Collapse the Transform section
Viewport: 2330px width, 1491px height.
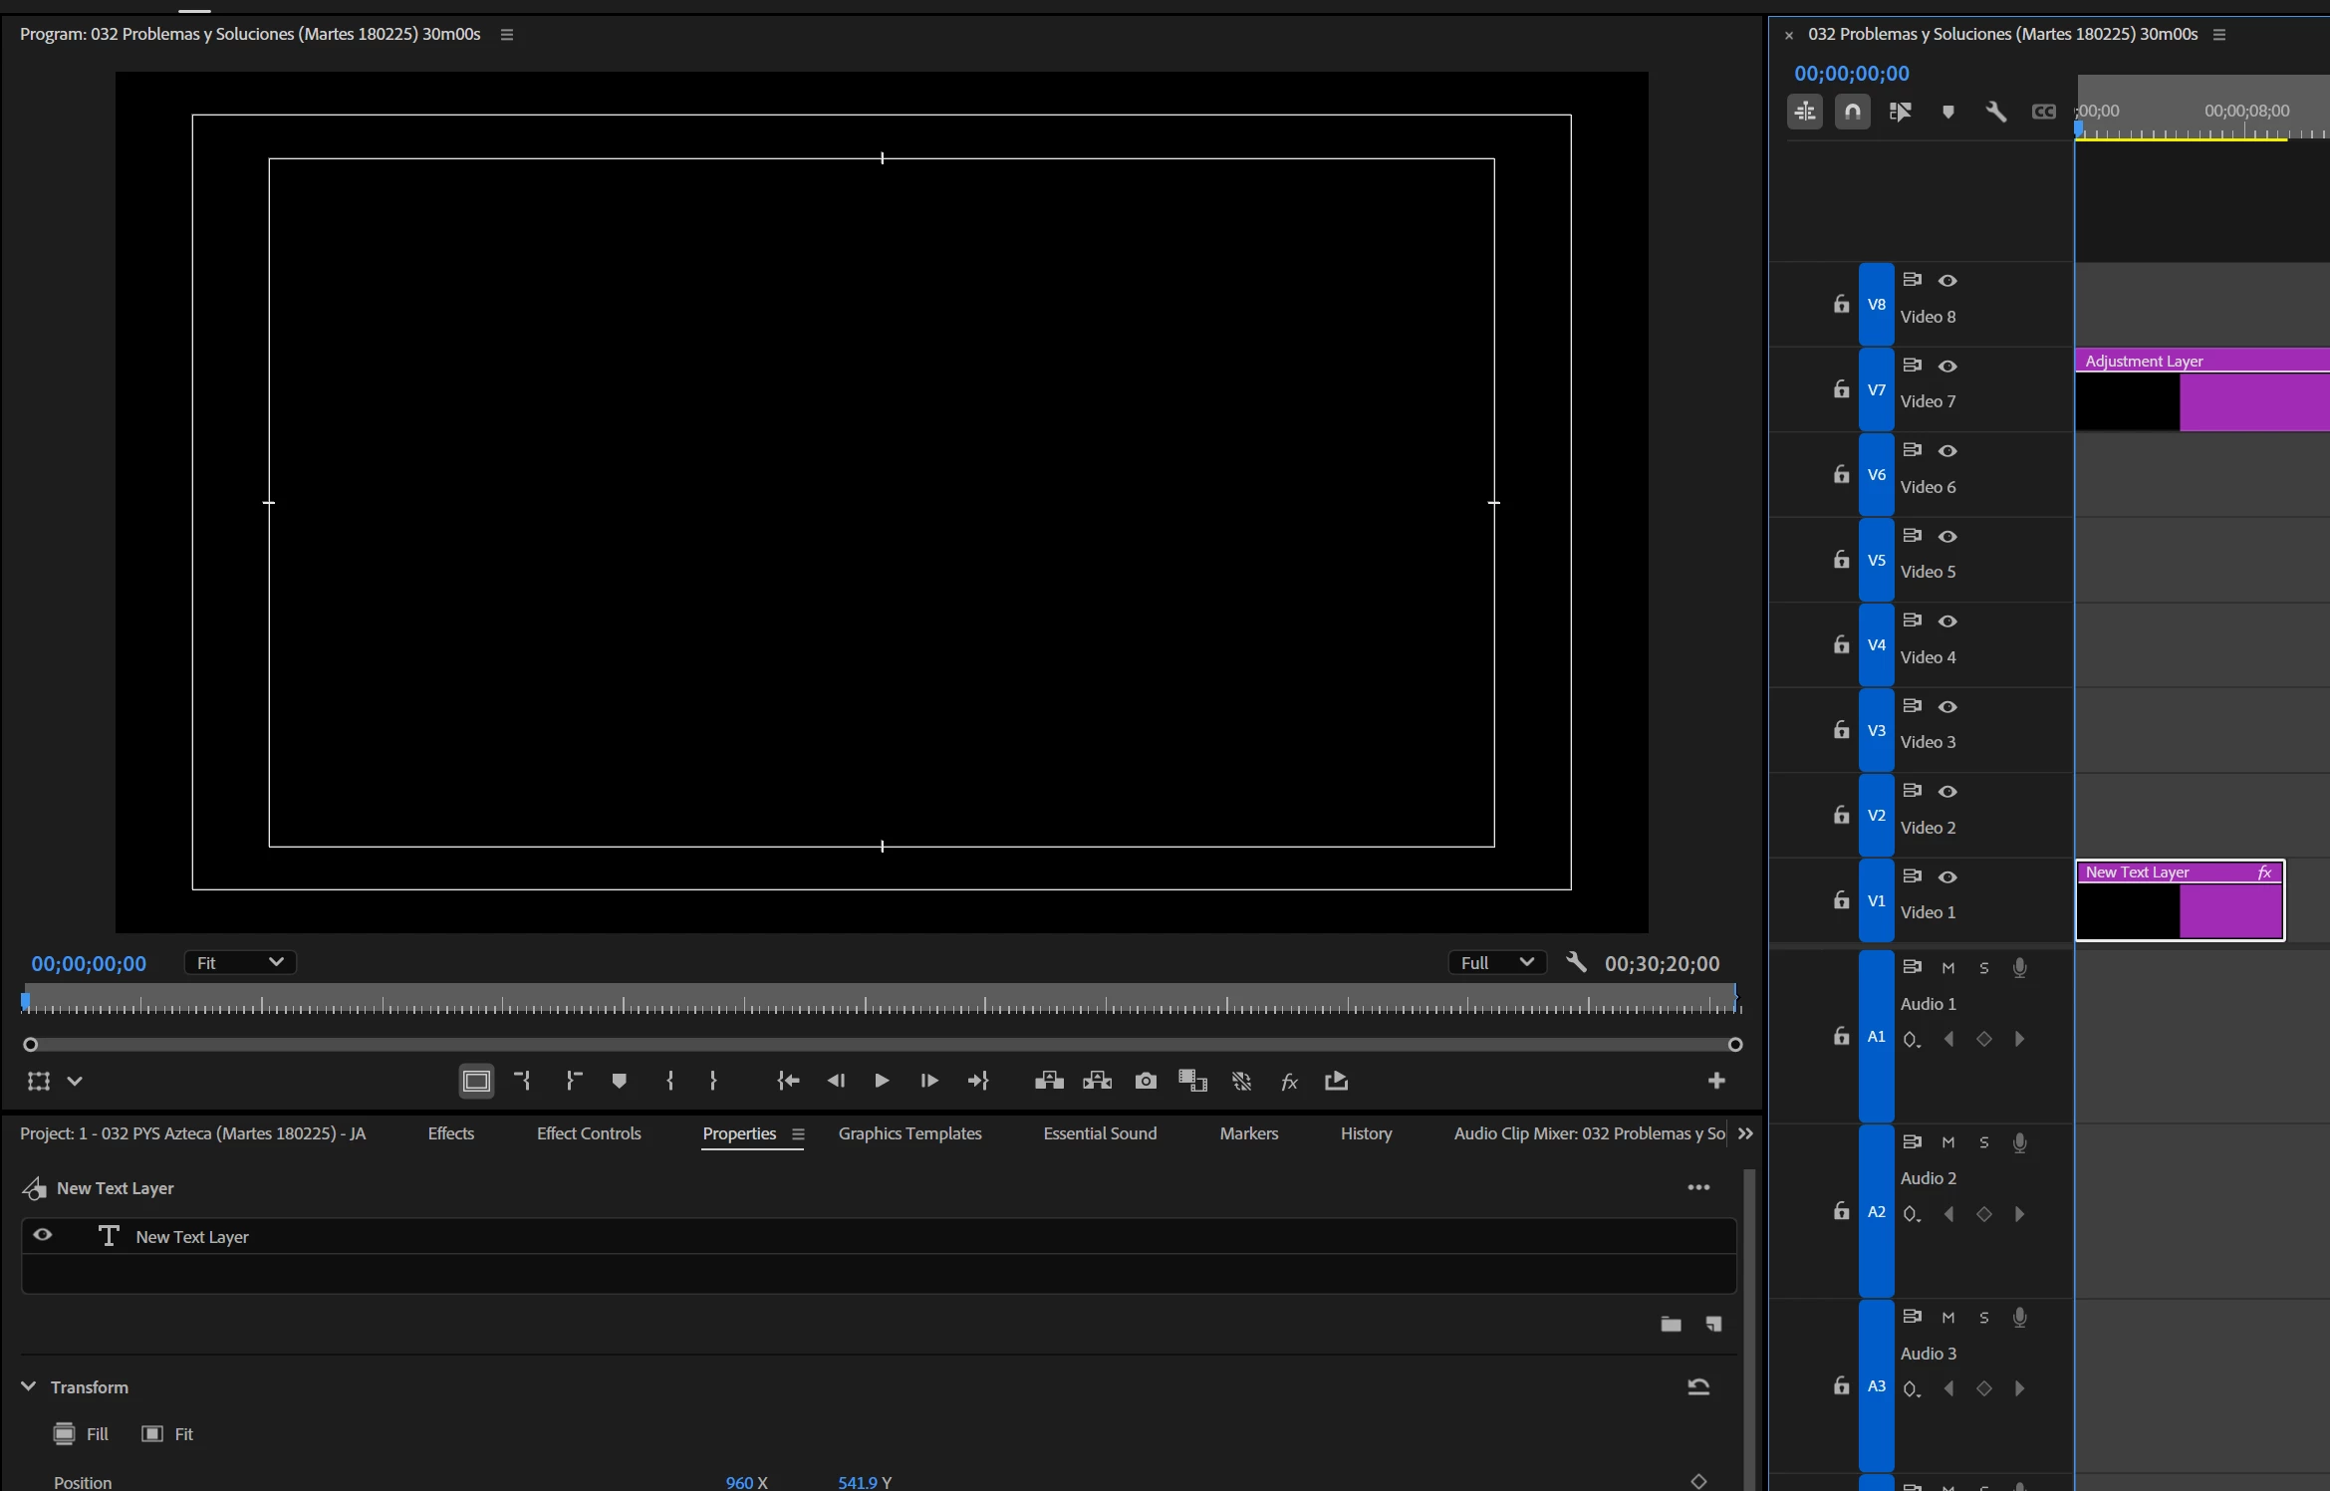click(29, 1386)
